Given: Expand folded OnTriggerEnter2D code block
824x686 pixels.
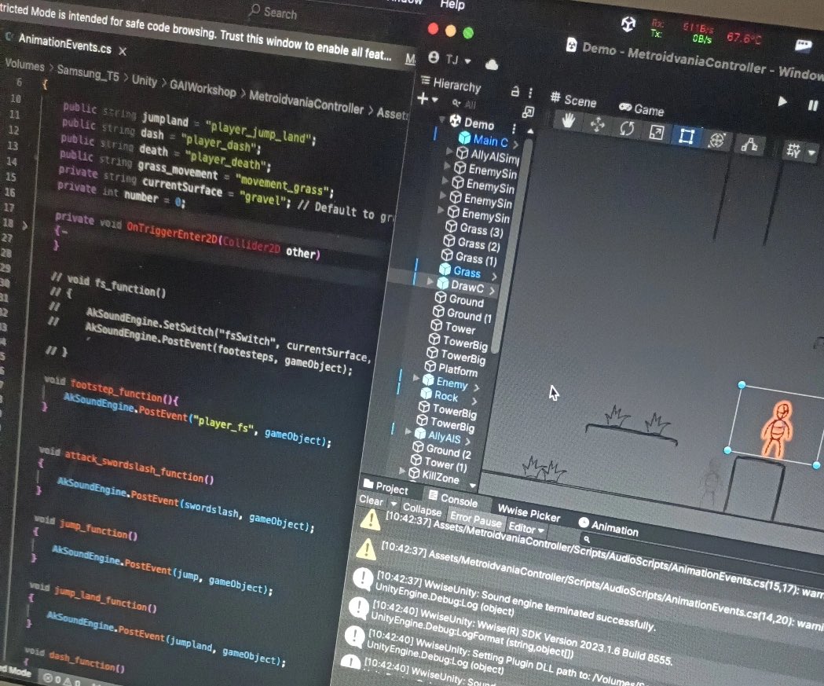Looking at the screenshot, I should (24, 225).
